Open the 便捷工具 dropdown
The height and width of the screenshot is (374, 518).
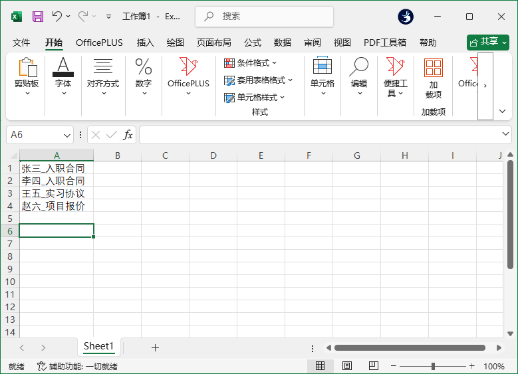coord(396,77)
